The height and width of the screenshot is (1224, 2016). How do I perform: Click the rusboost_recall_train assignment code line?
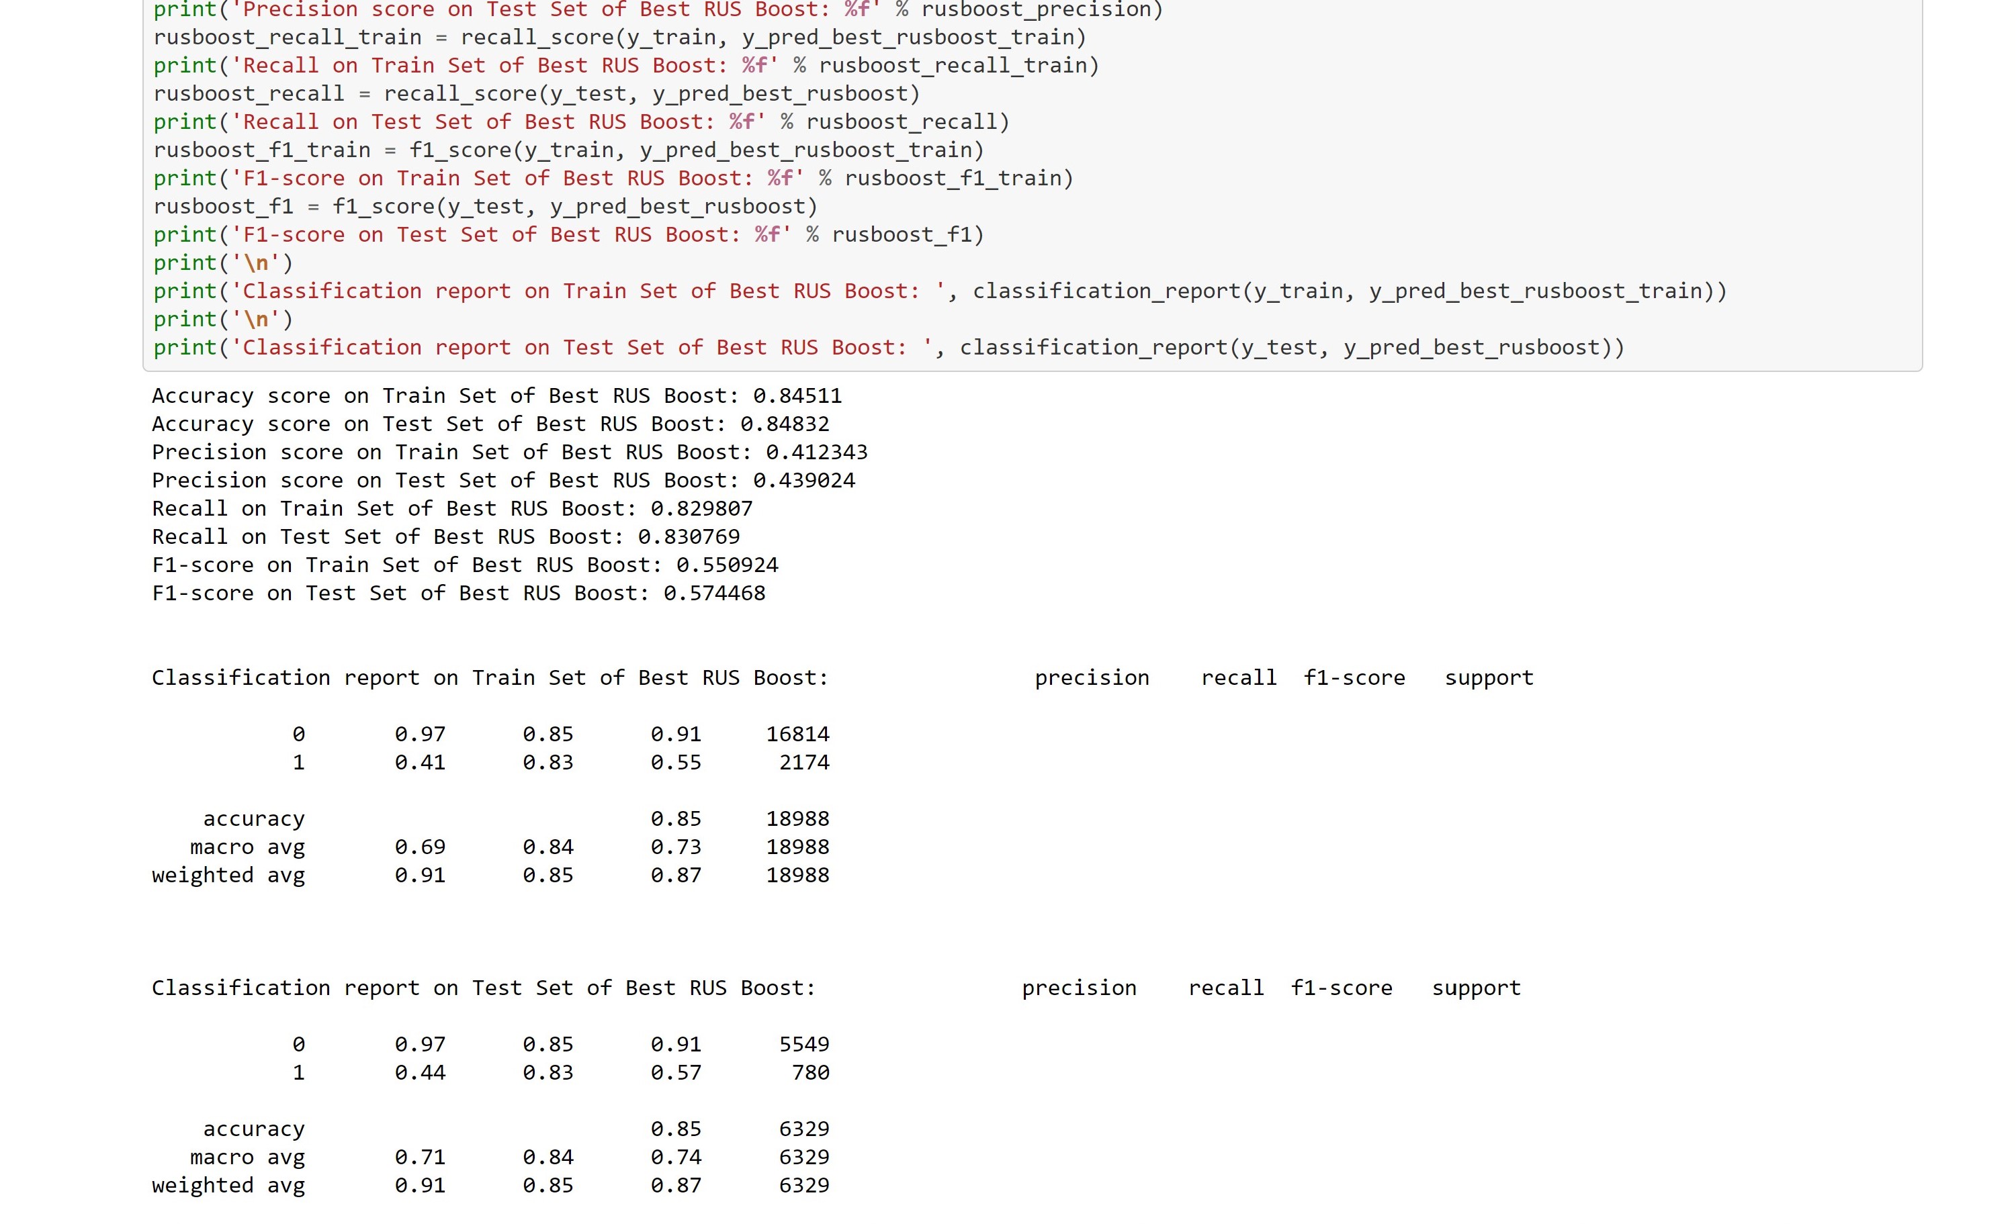click(619, 38)
